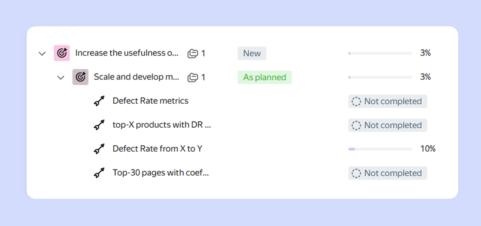Screen dimensions: 481x226
Task: Toggle Not completed status for Top-30 pages
Action: pyautogui.click(x=387, y=173)
